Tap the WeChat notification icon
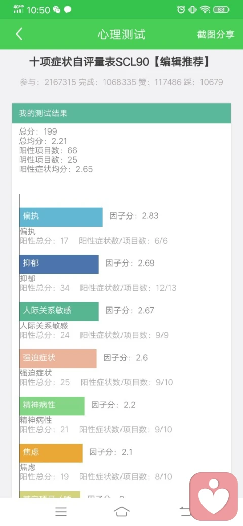This screenshot has width=243, height=526. pos(57,10)
